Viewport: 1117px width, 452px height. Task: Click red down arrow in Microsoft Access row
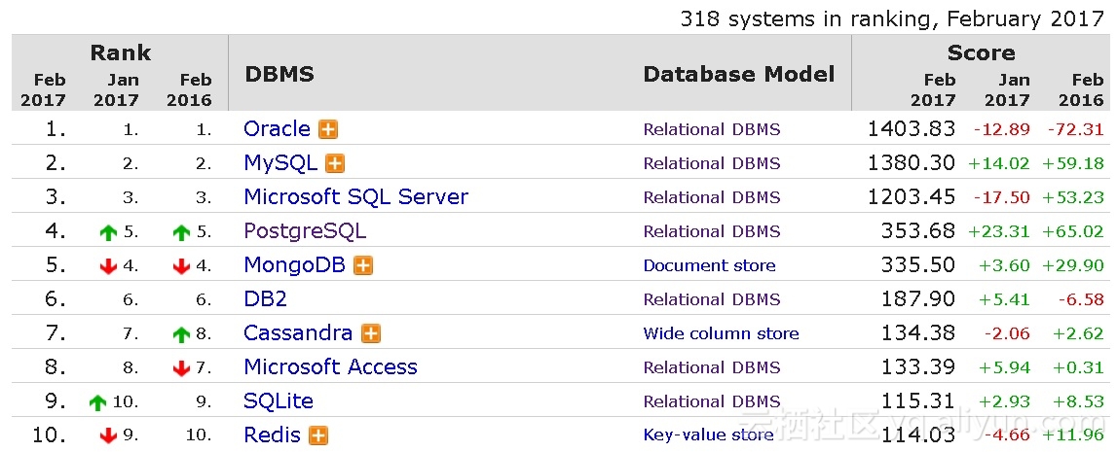[x=182, y=368]
